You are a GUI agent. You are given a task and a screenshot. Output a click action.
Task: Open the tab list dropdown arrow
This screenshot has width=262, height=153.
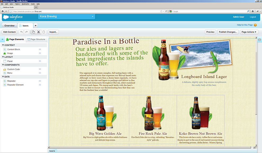pyautogui.click(x=35, y=26)
